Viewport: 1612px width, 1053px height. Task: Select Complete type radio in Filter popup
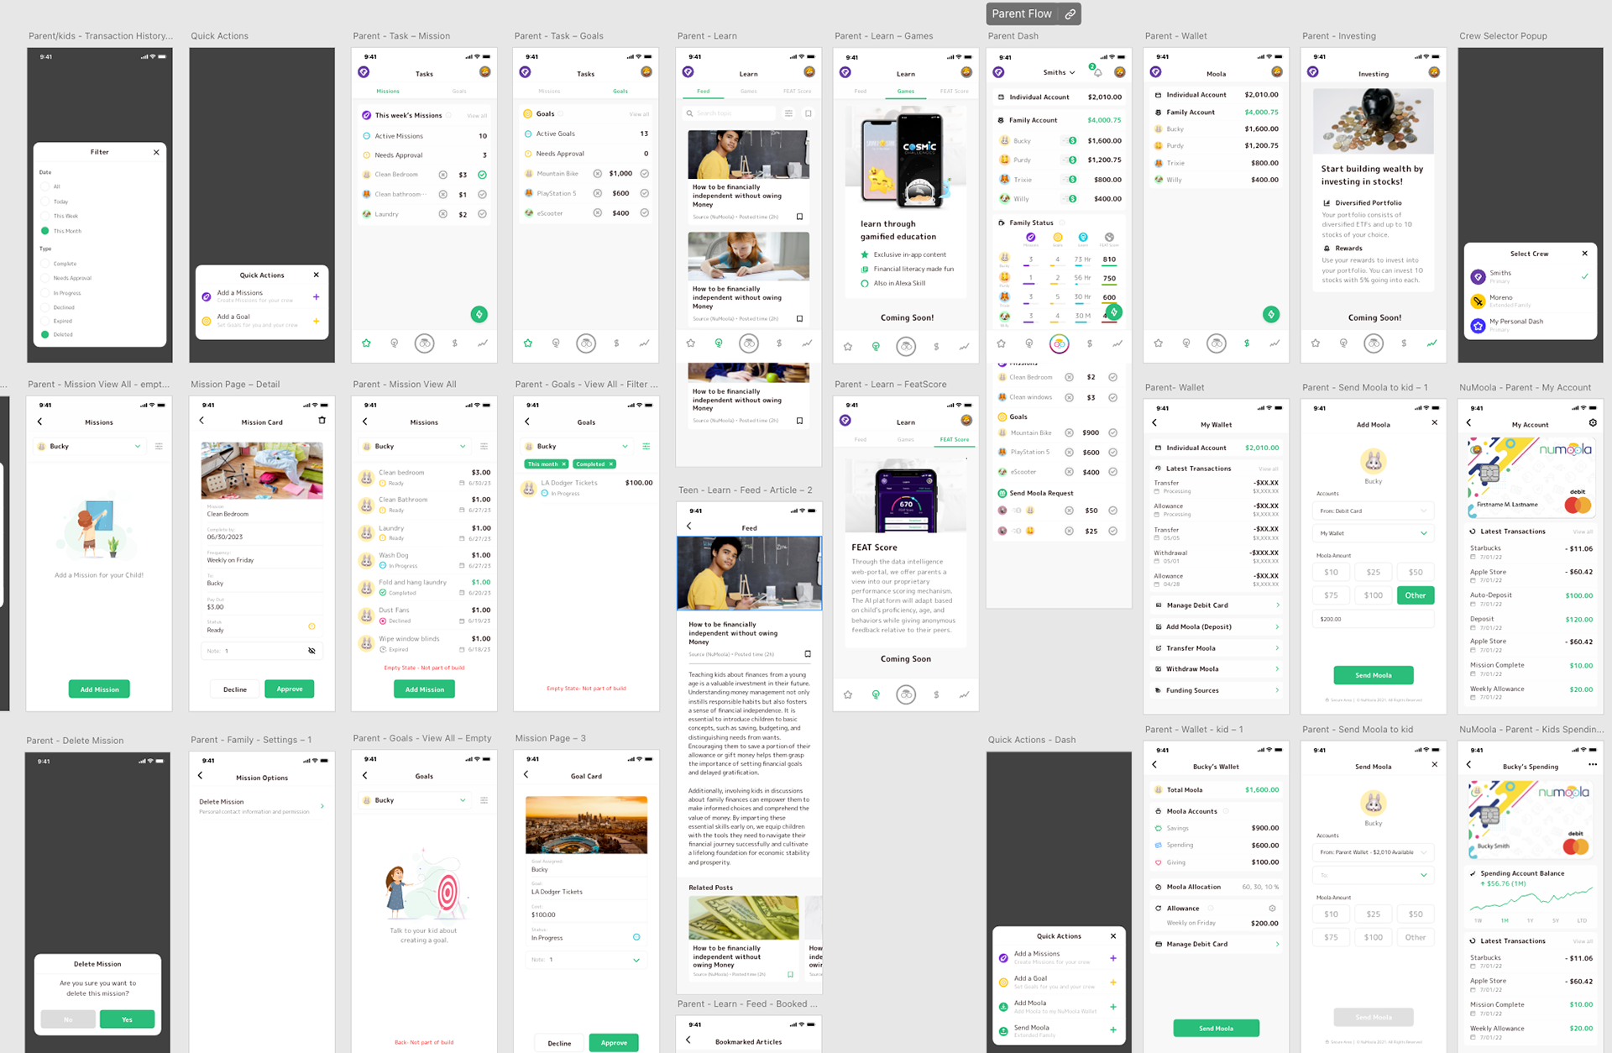point(44,264)
